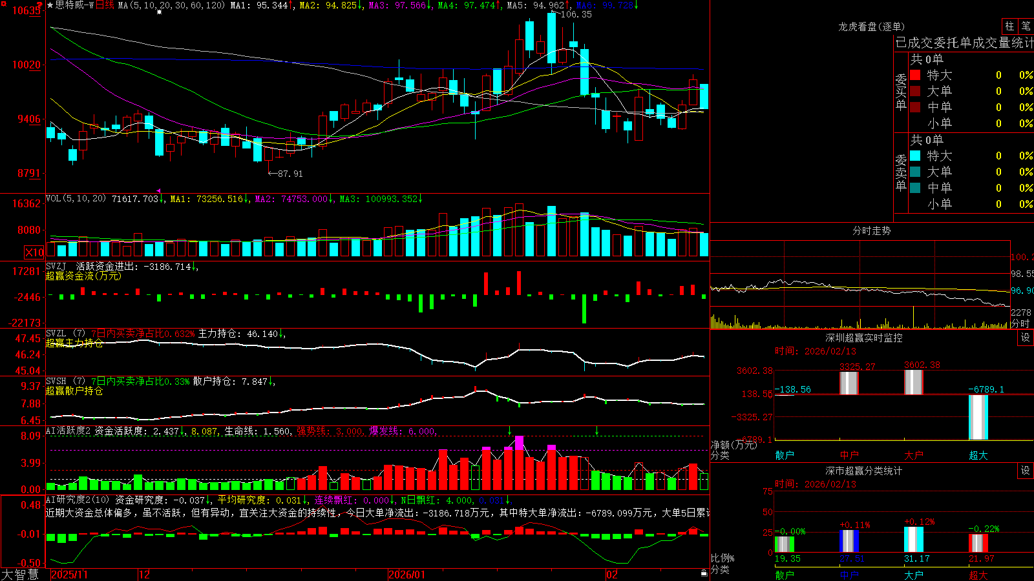The width and height of the screenshot is (1034, 581).
Task: Click the 日线 period label
Action: (104, 5)
